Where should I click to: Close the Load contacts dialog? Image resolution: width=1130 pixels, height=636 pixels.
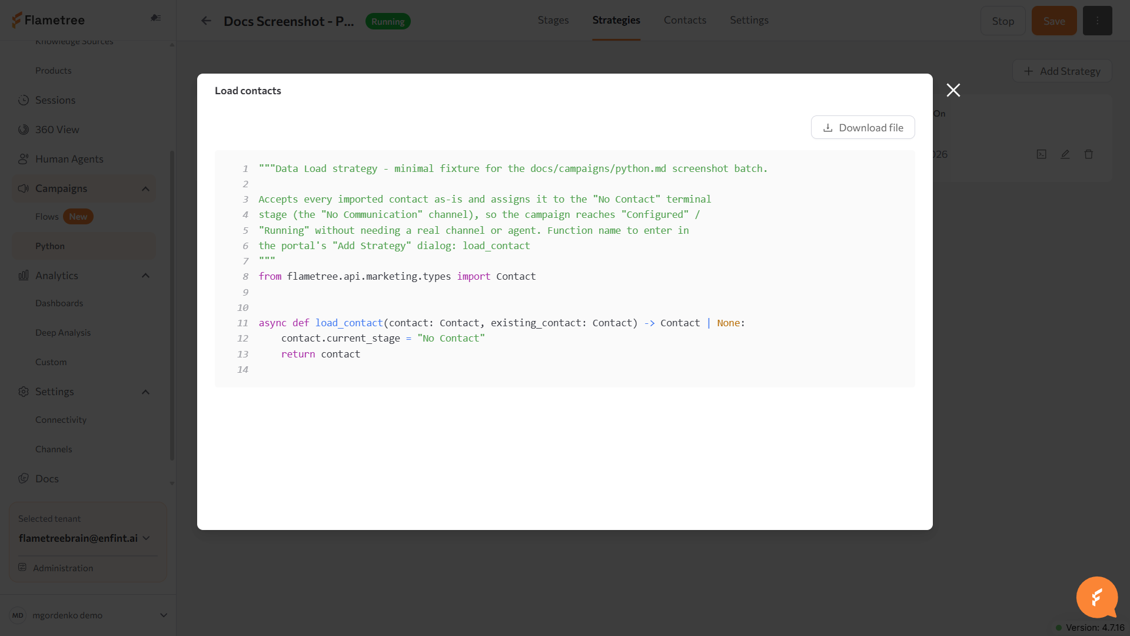[x=953, y=90]
